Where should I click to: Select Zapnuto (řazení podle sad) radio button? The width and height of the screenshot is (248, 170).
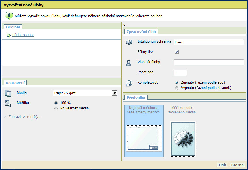click(x=176, y=82)
